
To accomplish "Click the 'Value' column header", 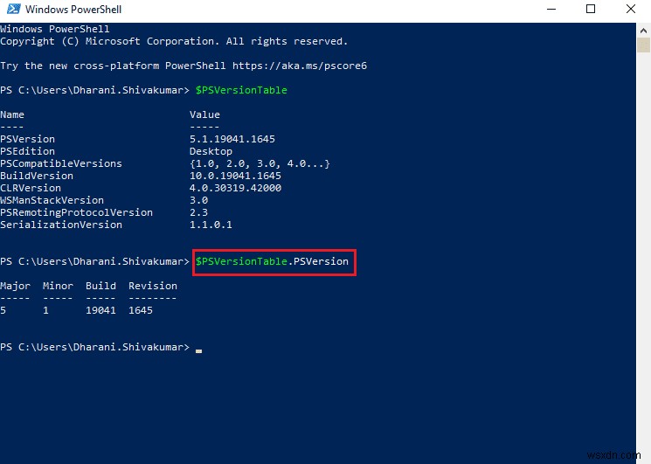I will pyautogui.click(x=204, y=114).
